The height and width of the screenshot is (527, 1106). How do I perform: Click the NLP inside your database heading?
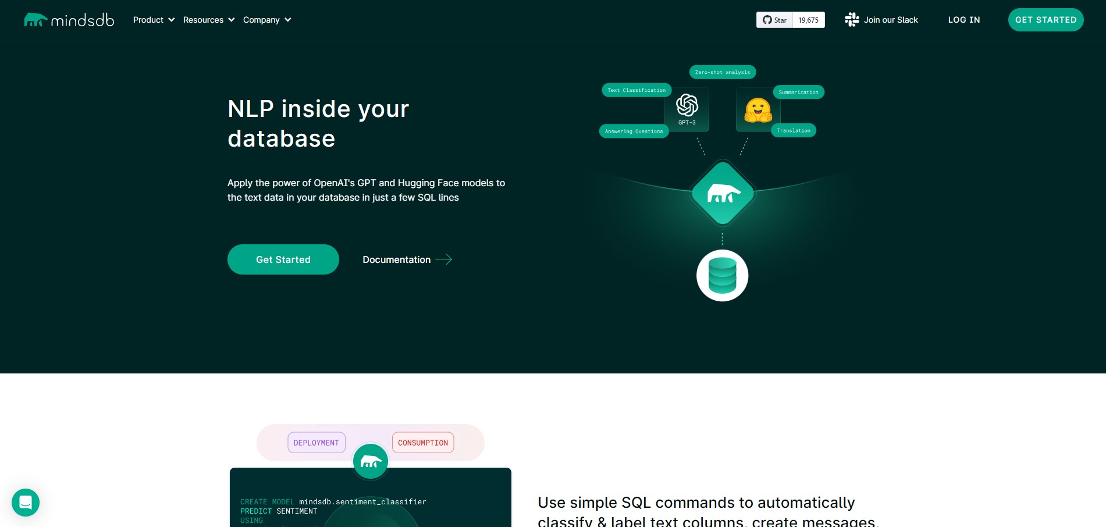318,123
